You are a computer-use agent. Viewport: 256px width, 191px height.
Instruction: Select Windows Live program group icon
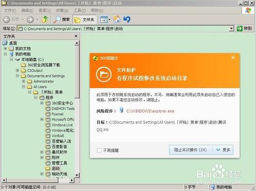(48, 125)
